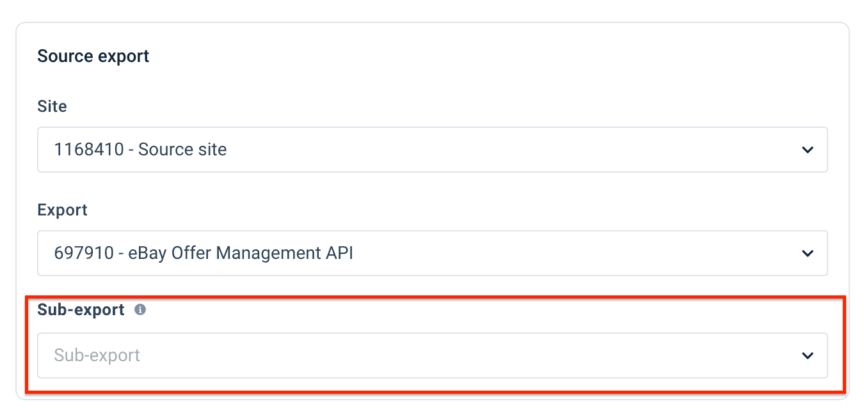Click "Source site" words in Site field
The width and height of the screenshot is (864, 413).
182,150
